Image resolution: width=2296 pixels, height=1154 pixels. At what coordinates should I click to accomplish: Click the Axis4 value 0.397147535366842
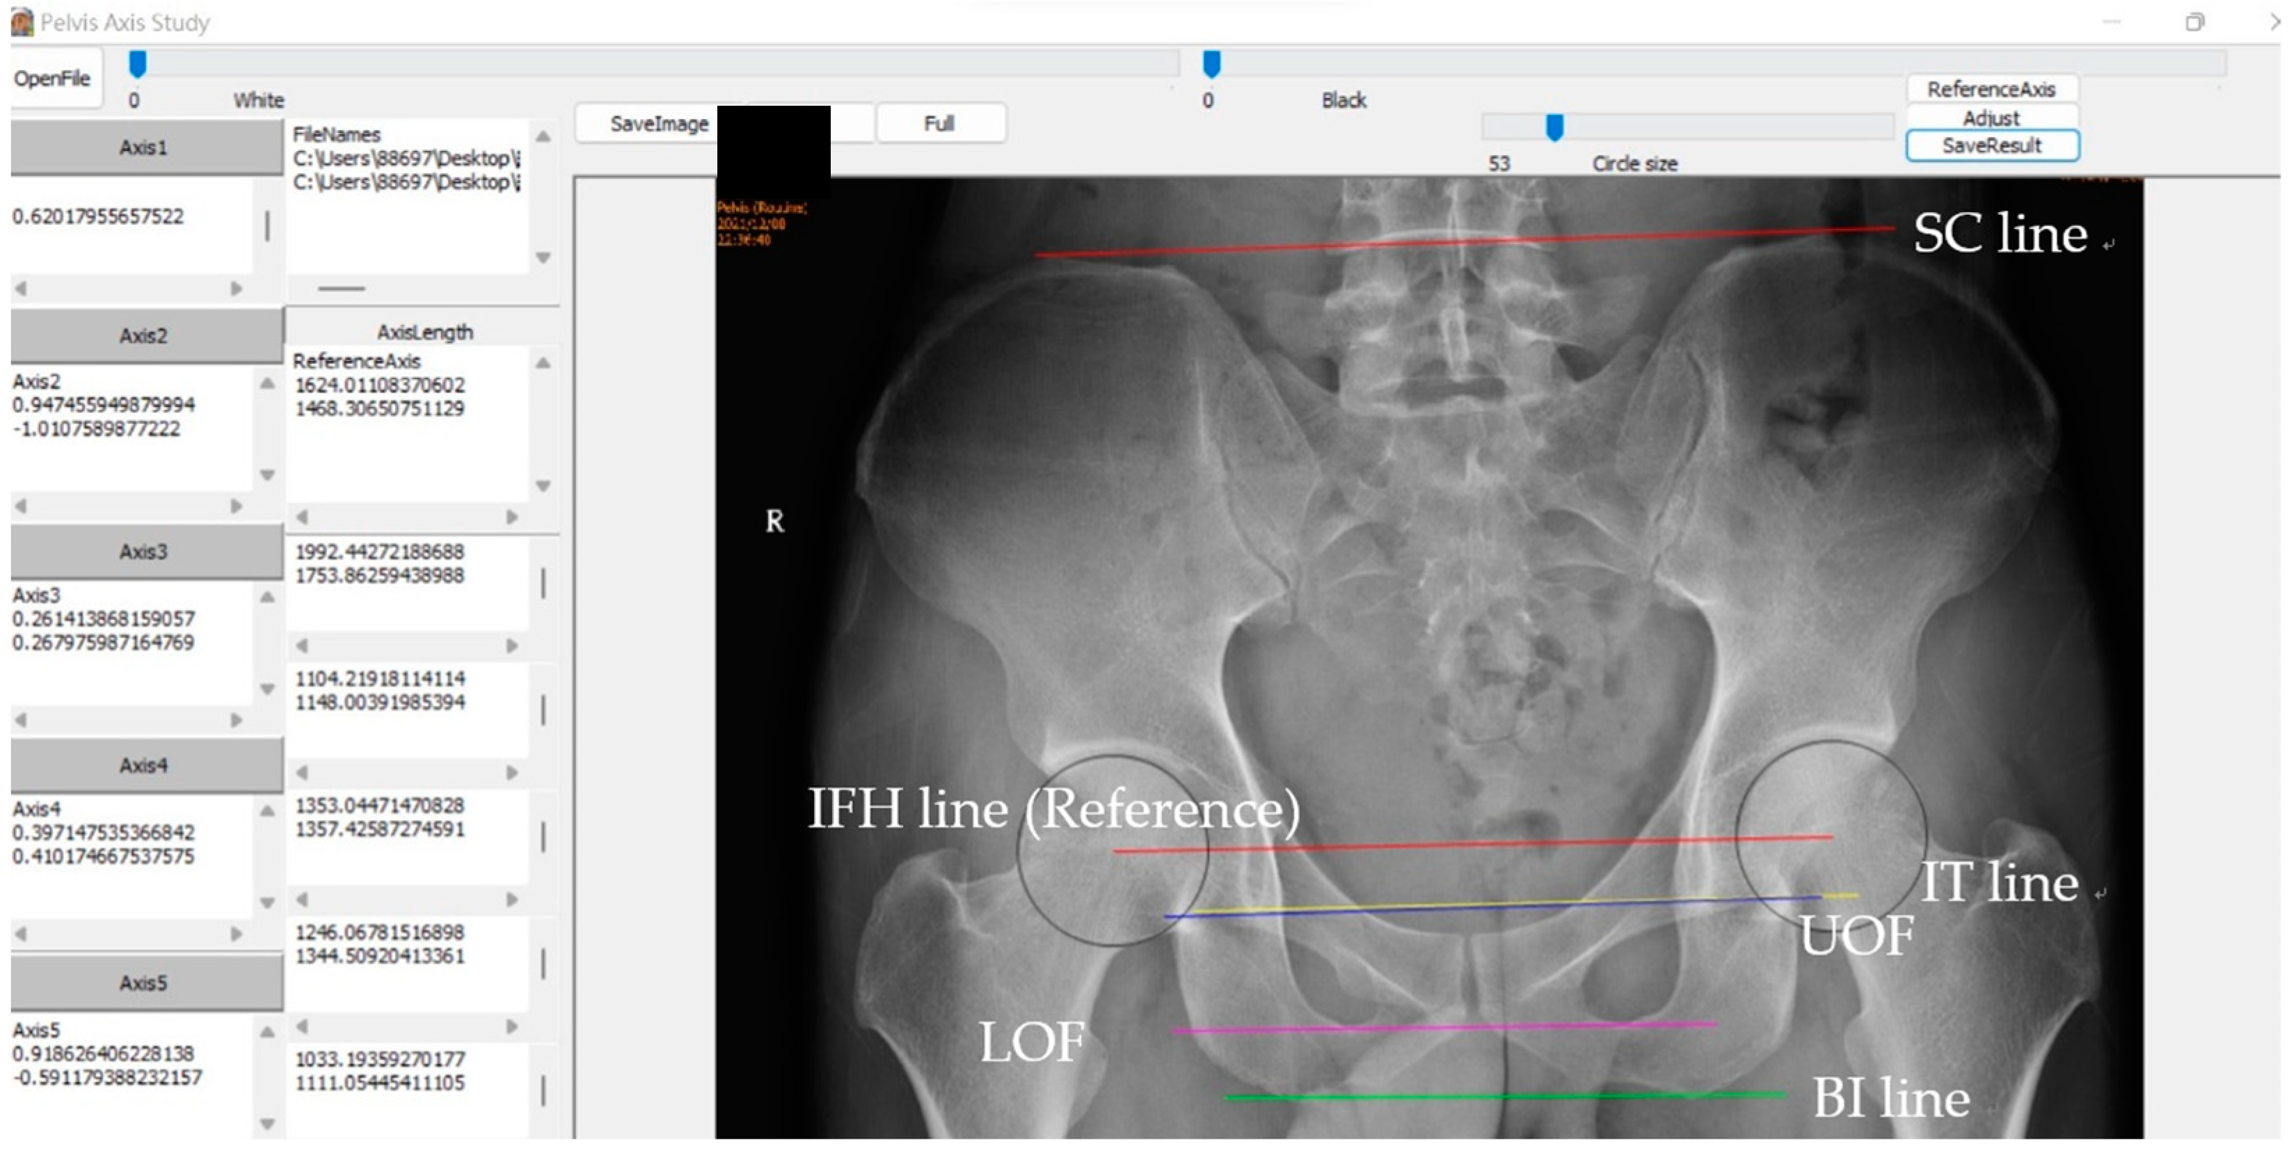(x=104, y=833)
